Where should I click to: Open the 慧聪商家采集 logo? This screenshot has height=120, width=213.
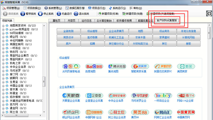140,66
